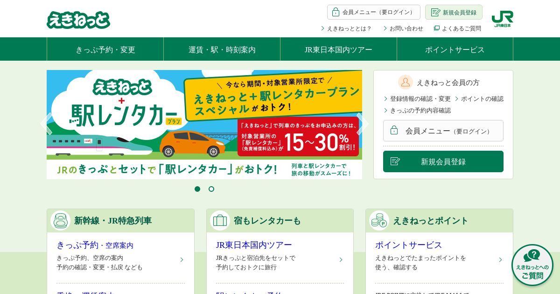This screenshot has width=560, height=294.
Task: Click the arrow before ポイントの確認
Action: (x=457, y=99)
